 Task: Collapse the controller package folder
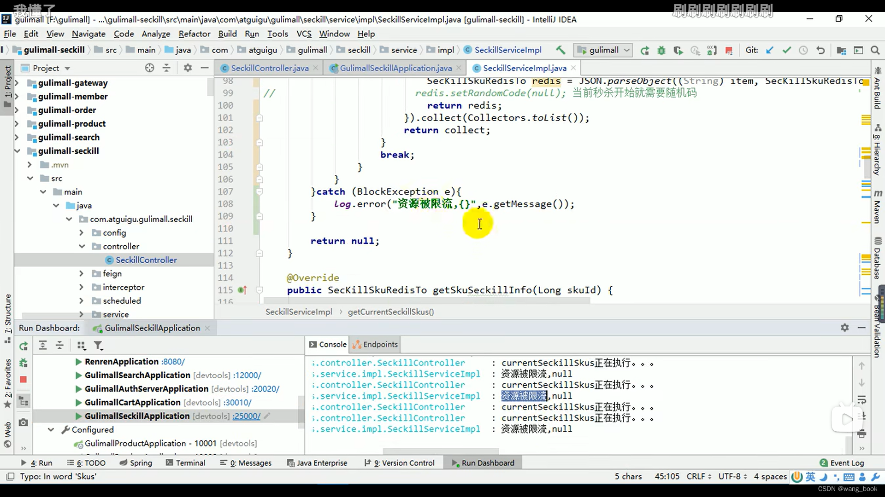(x=82, y=246)
